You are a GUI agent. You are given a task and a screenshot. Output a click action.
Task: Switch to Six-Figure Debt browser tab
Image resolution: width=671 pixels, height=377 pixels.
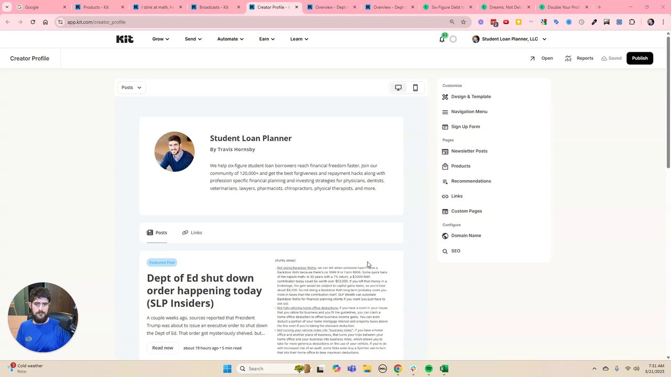[447, 7]
